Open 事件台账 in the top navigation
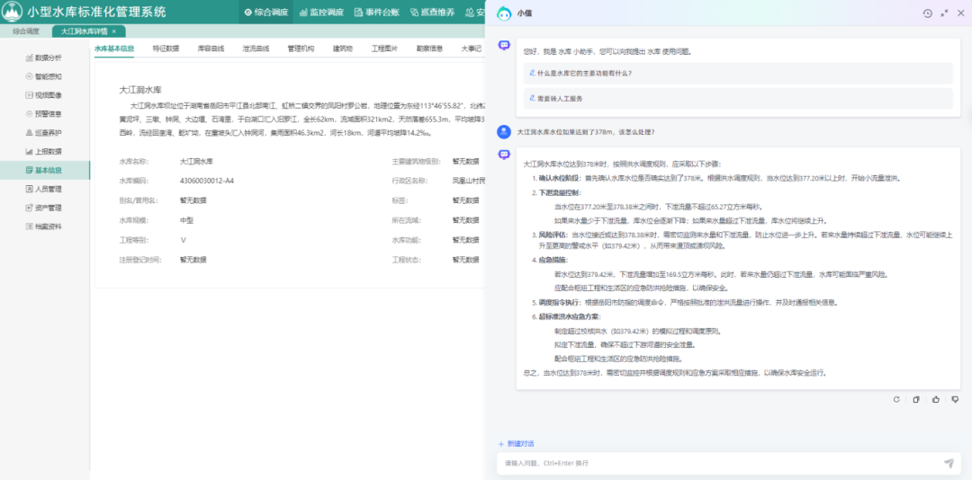 coord(377,12)
